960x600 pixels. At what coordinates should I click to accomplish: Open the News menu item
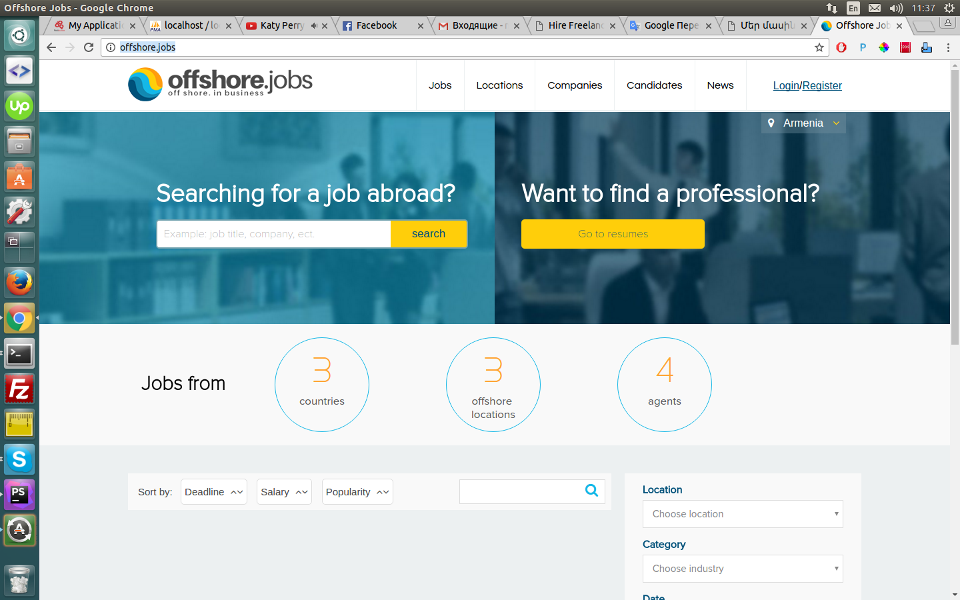coord(720,85)
